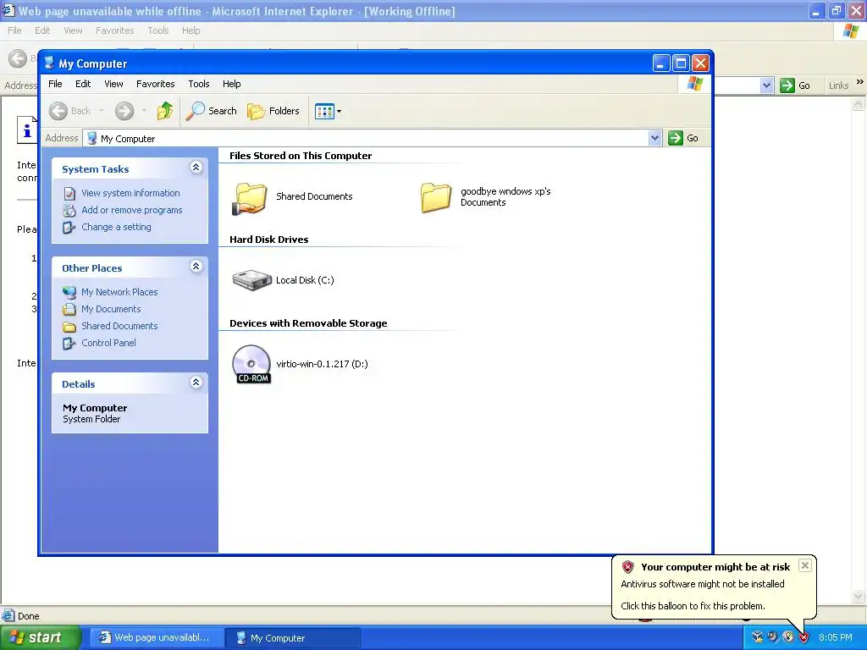Screen dimensions: 867x650
Task: Go up one folder level in My Computer
Action: pyautogui.click(x=165, y=111)
